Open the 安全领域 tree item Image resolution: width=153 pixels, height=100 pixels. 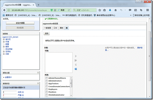pyautogui.click(x=9, y=49)
